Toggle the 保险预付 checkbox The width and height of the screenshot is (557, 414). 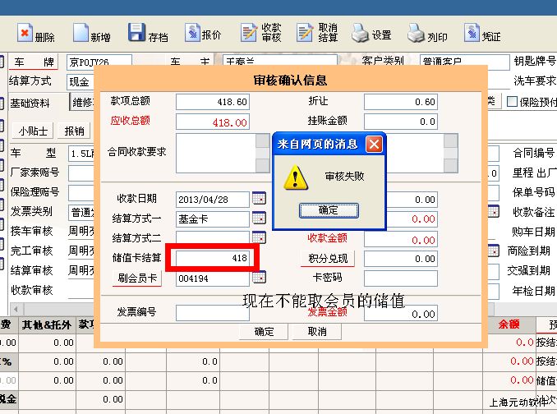[513, 102]
